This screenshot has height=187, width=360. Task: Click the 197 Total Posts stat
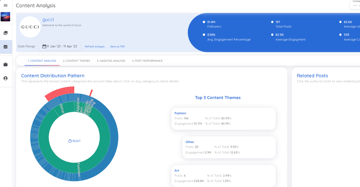pos(281,24)
